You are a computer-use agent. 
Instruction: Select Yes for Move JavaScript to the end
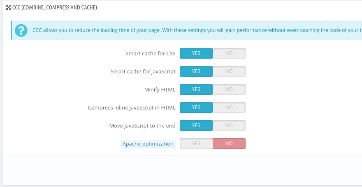(x=196, y=125)
